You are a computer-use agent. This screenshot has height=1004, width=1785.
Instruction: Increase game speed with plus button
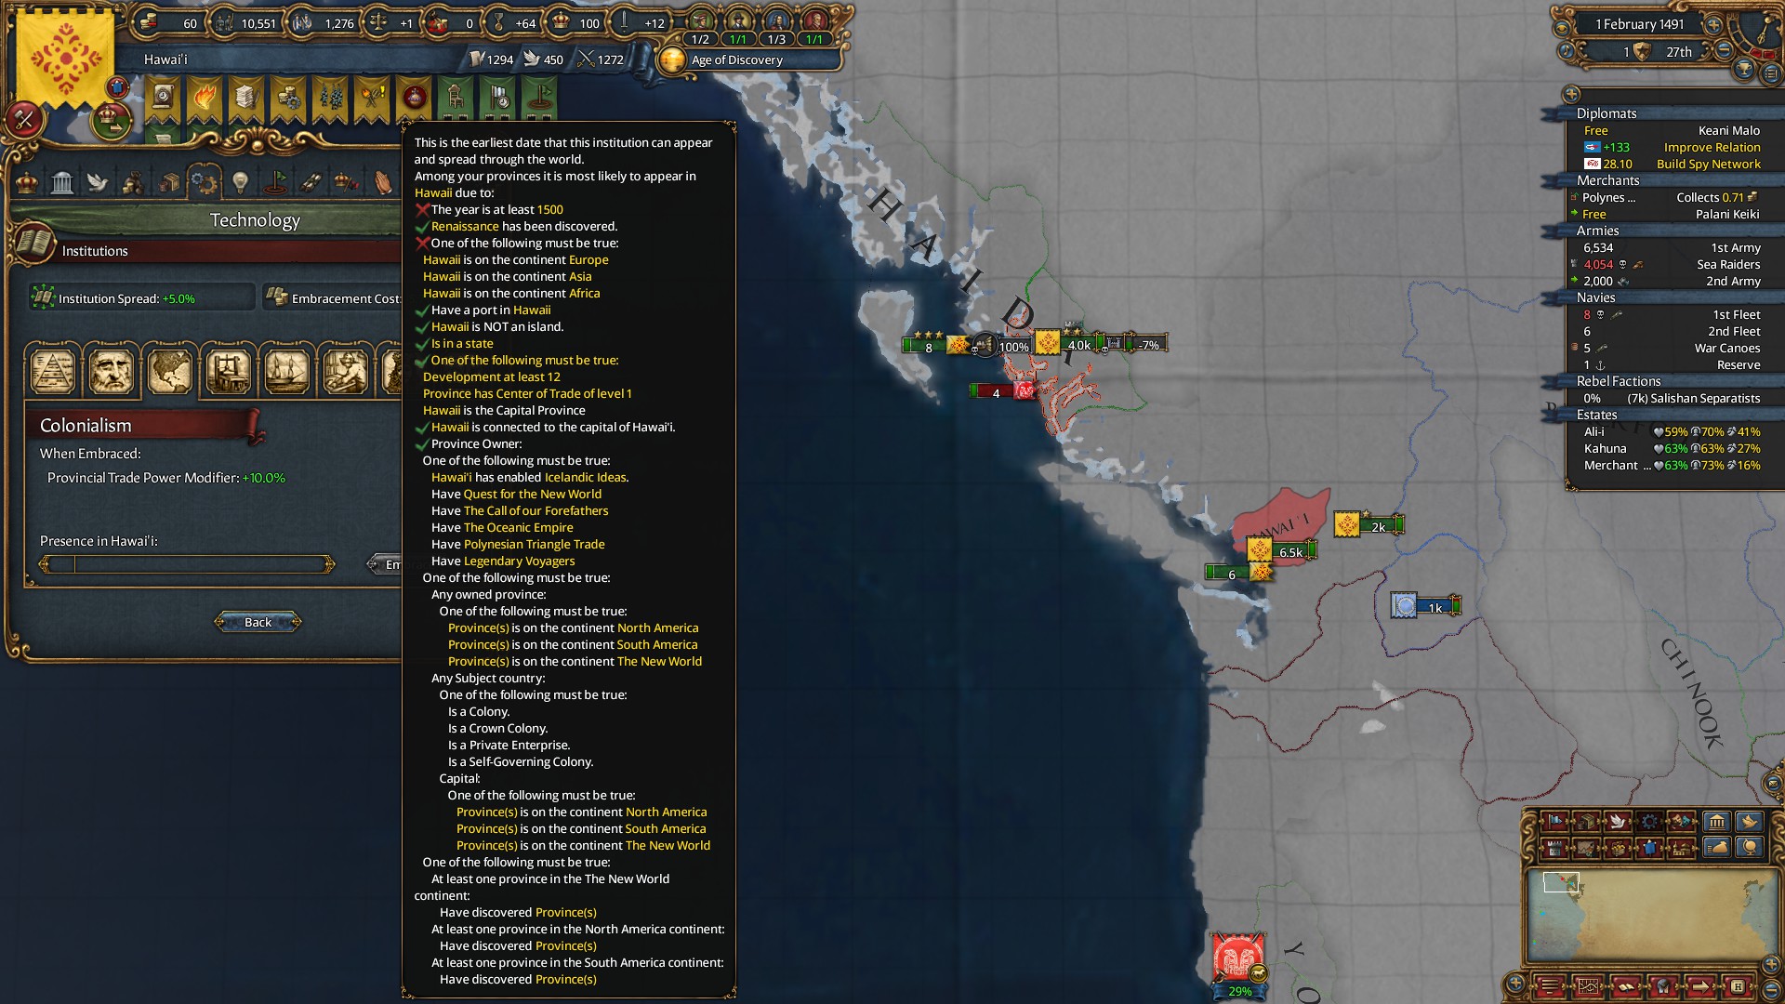pyautogui.click(x=1713, y=24)
